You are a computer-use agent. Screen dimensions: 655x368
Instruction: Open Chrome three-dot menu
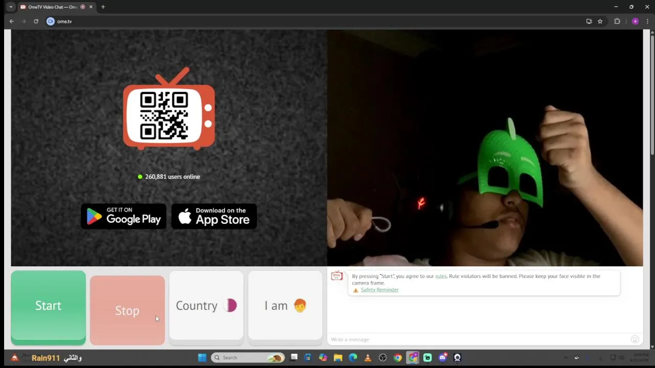(647, 21)
